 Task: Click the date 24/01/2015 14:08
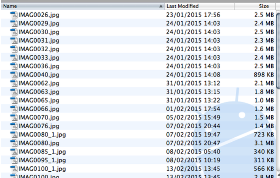pyautogui.click(x=193, y=75)
